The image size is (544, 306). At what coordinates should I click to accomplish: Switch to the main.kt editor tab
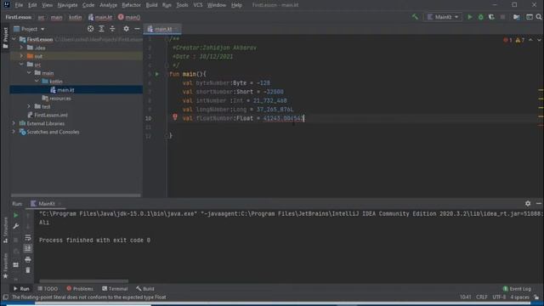[x=162, y=29]
